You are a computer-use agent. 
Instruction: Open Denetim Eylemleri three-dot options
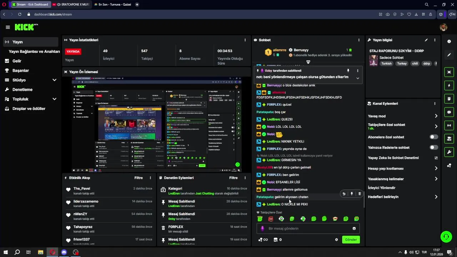[x=245, y=178]
